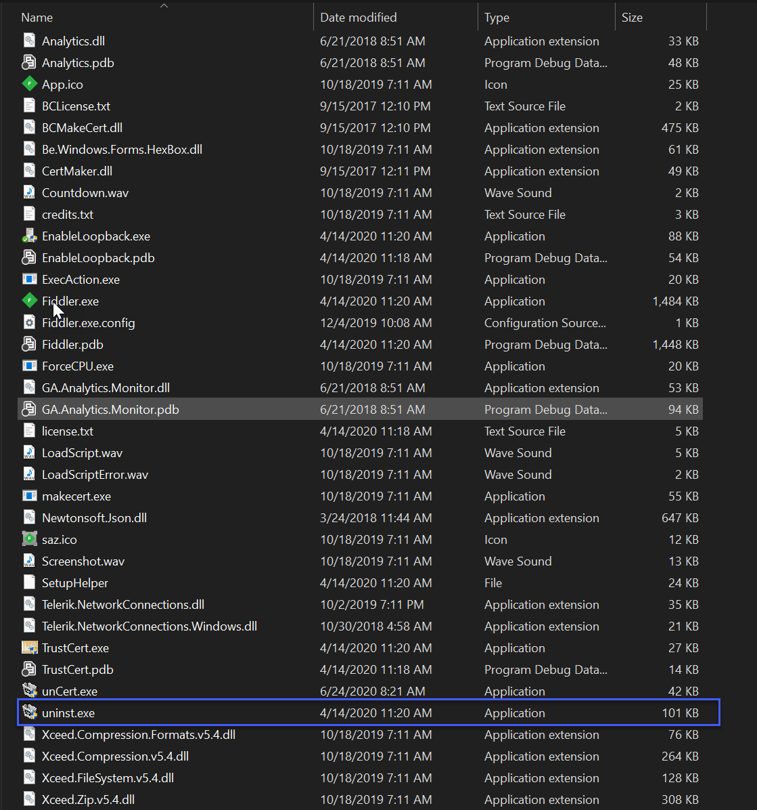The image size is (757, 810).
Task: Click the 1,484 KB size of Fiddler.exe
Action: 675,301
